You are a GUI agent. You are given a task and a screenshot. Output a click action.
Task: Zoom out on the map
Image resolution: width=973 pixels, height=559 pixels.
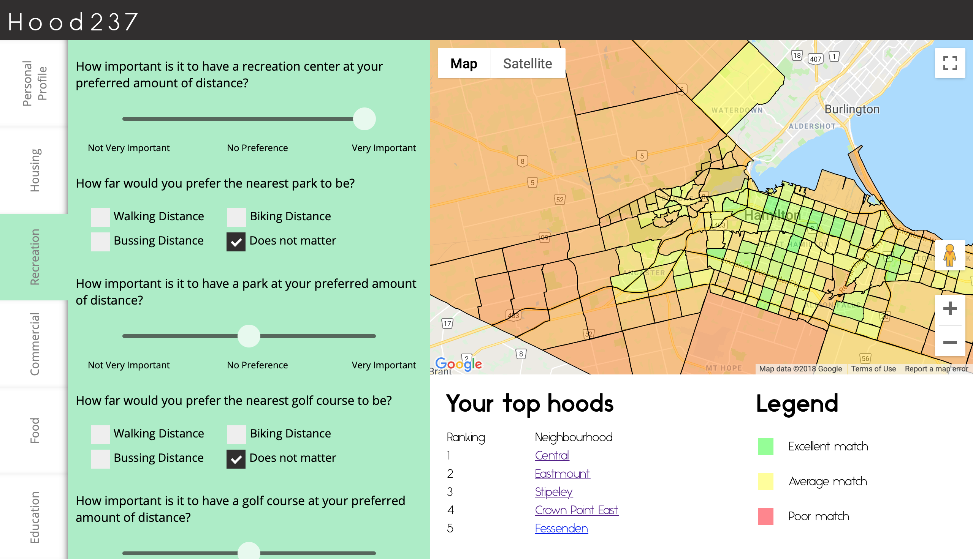click(949, 342)
